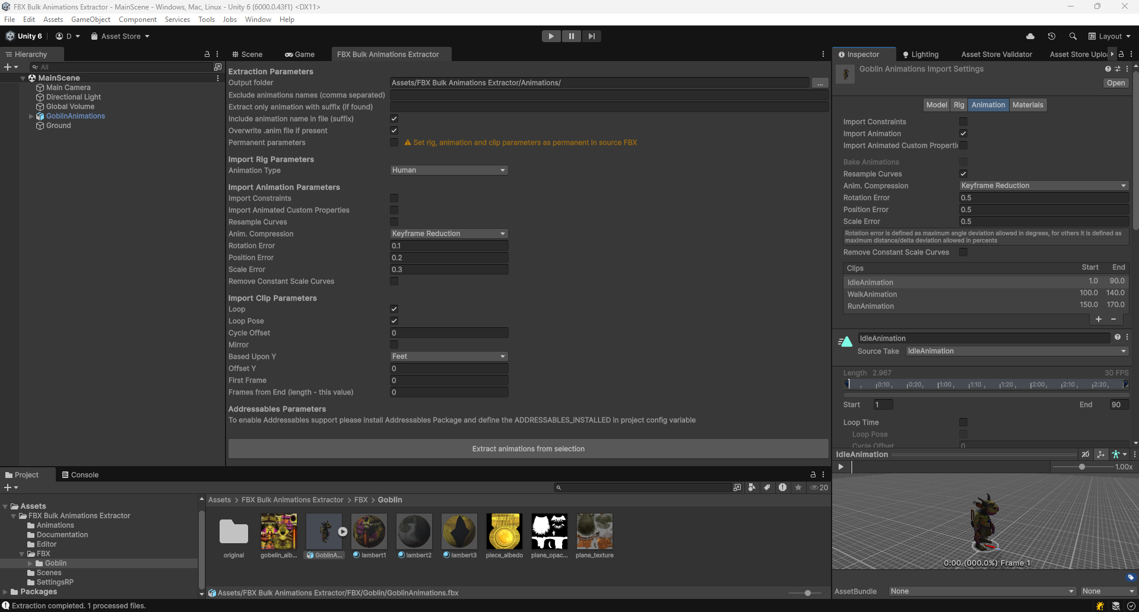Toggle Overwrite .anim file if present
The height and width of the screenshot is (612, 1139).
pos(394,130)
